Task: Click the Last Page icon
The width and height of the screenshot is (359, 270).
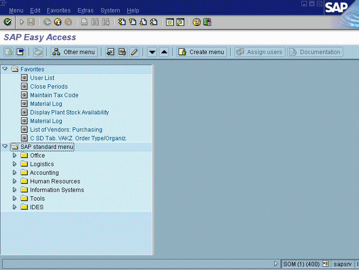Action: (x=154, y=22)
